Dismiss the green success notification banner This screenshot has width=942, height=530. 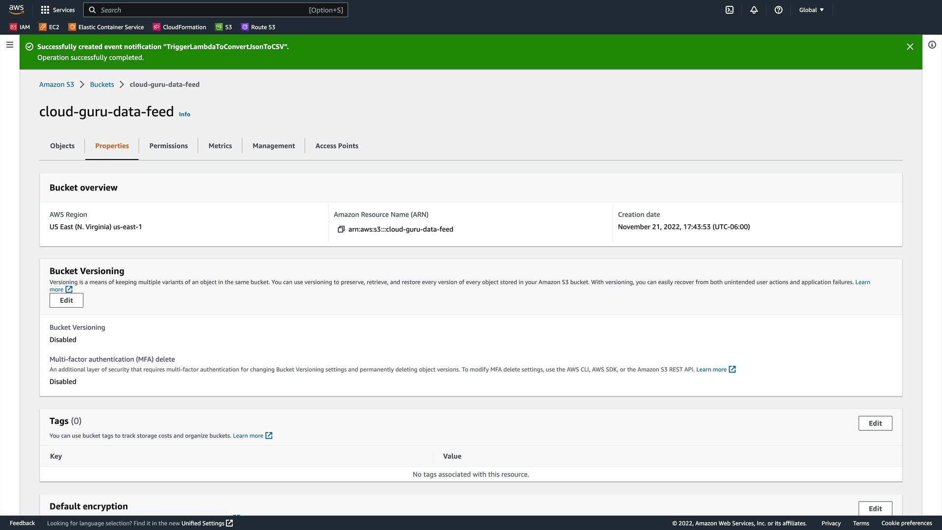tap(910, 47)
